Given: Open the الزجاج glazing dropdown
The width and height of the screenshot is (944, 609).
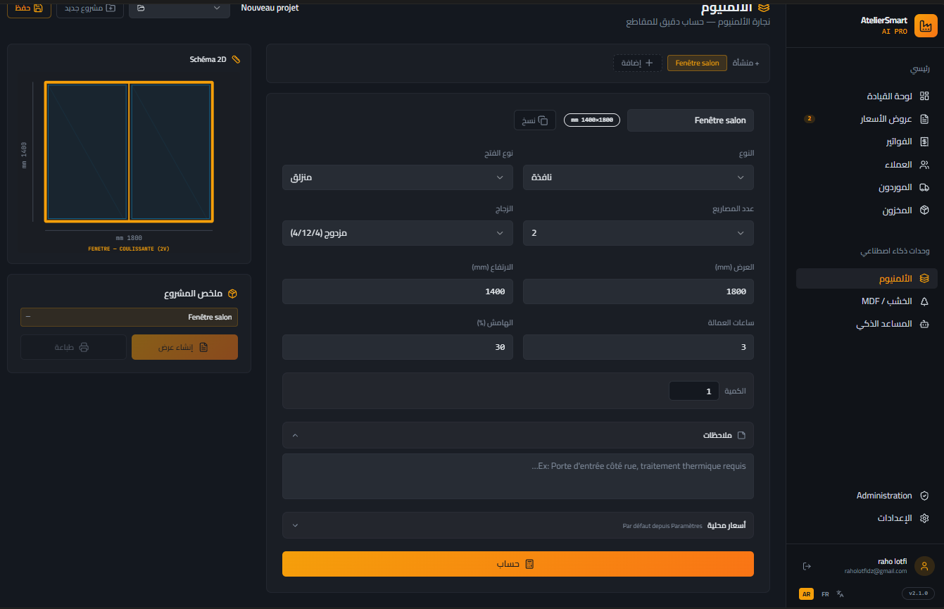Looking at the screenshot, I should pos(397,233).
